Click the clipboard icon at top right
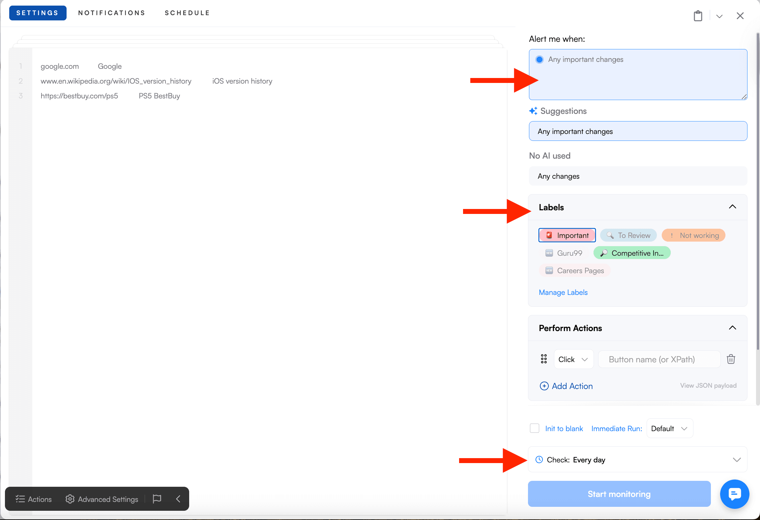760x520 pixels. tap(698, 15)
